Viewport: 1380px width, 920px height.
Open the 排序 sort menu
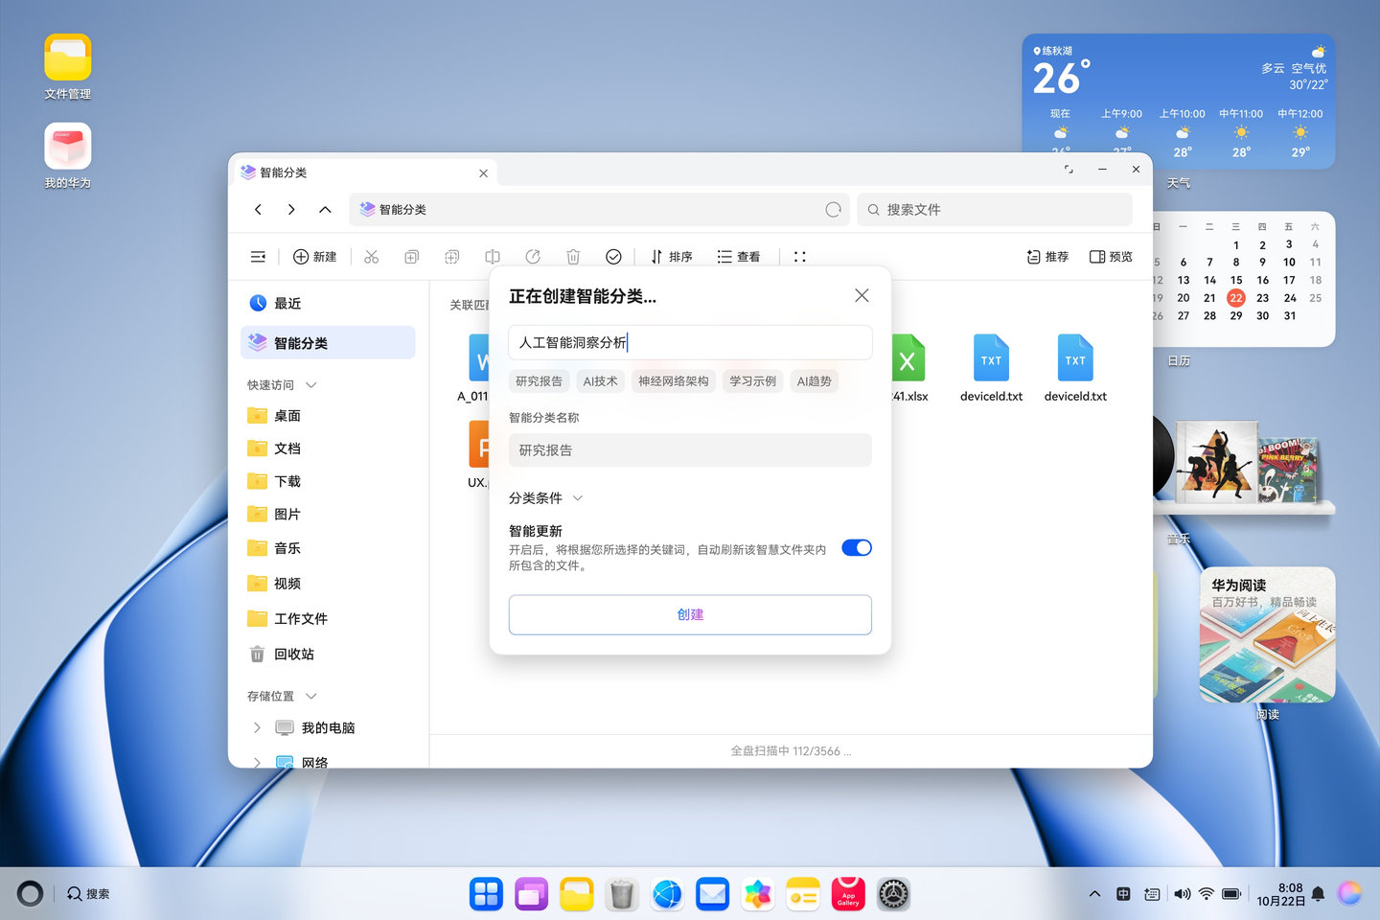pyautogui.click(x=672, y=256)
